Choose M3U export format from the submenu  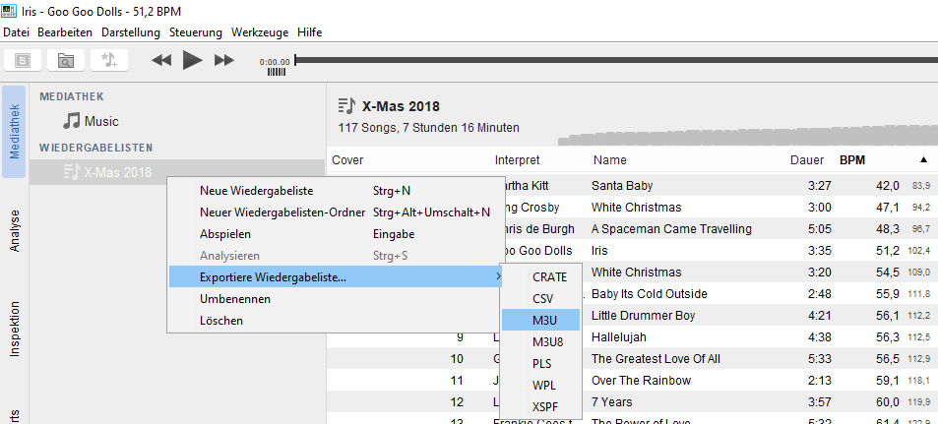pos(546,320)
